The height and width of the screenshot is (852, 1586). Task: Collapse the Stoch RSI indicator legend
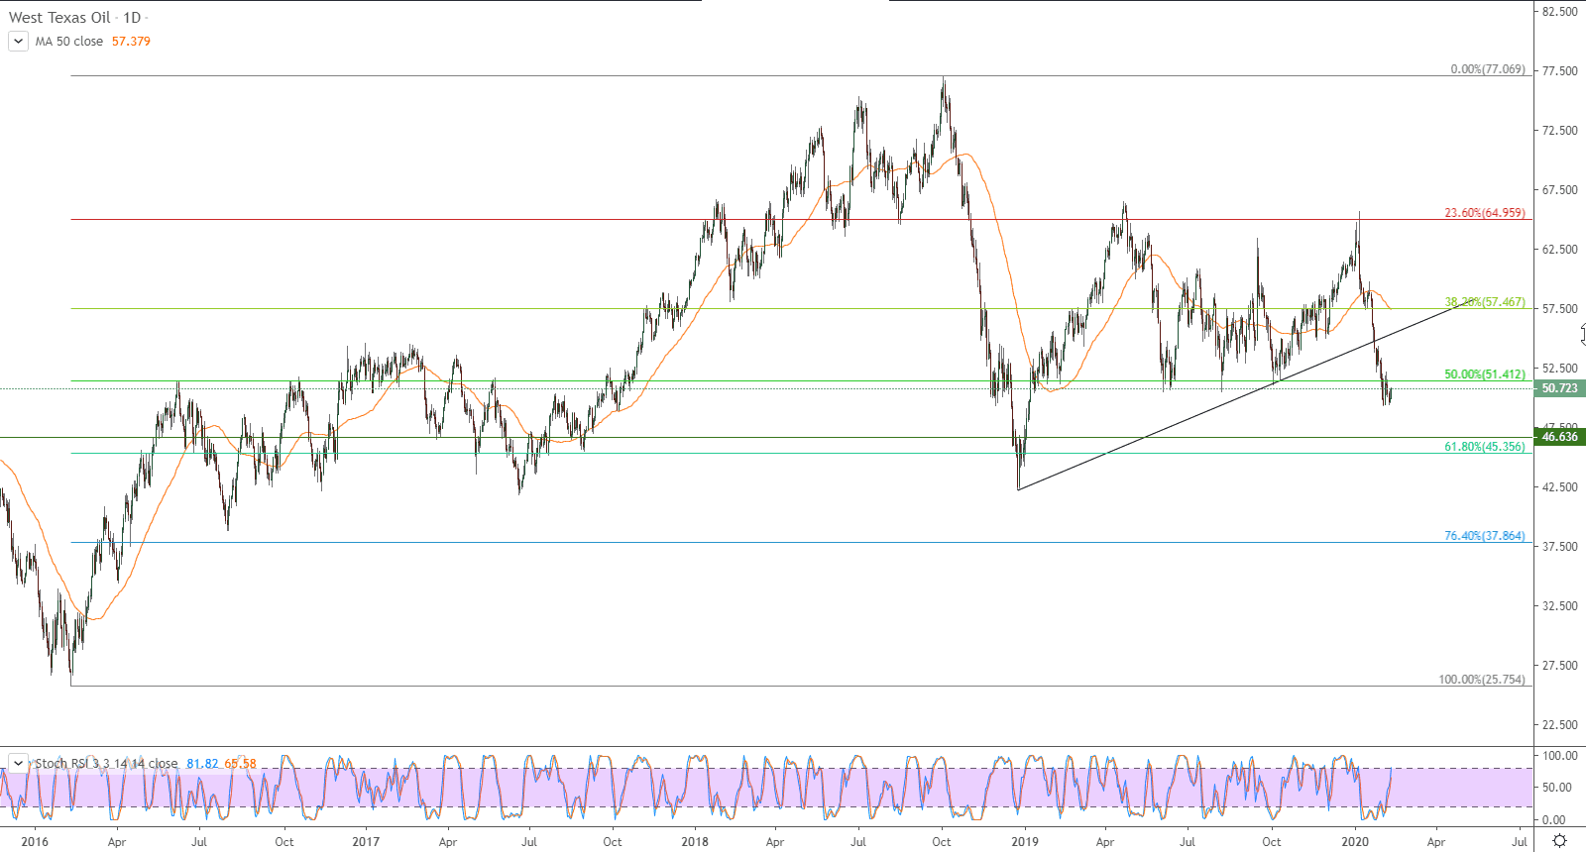pyautogui.click(x=18, y=763)
